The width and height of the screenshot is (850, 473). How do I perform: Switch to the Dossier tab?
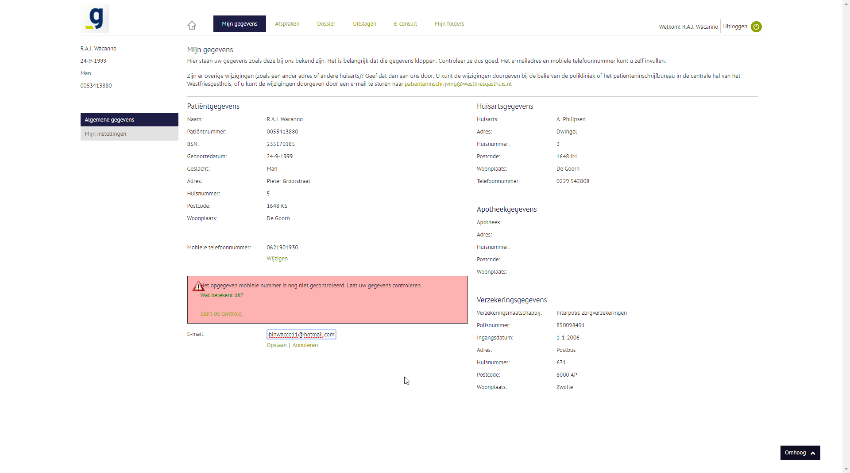pyautogui.click(x=326, y=24)
